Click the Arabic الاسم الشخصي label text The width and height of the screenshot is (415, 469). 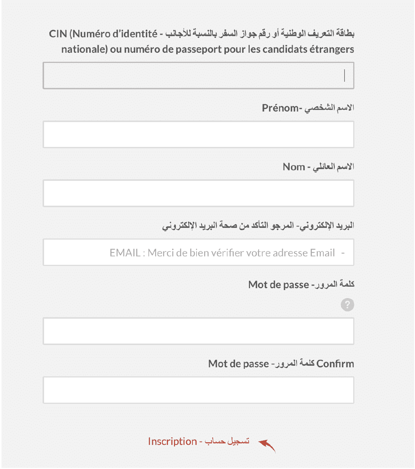pyautogui.click(x=329, y=108)
